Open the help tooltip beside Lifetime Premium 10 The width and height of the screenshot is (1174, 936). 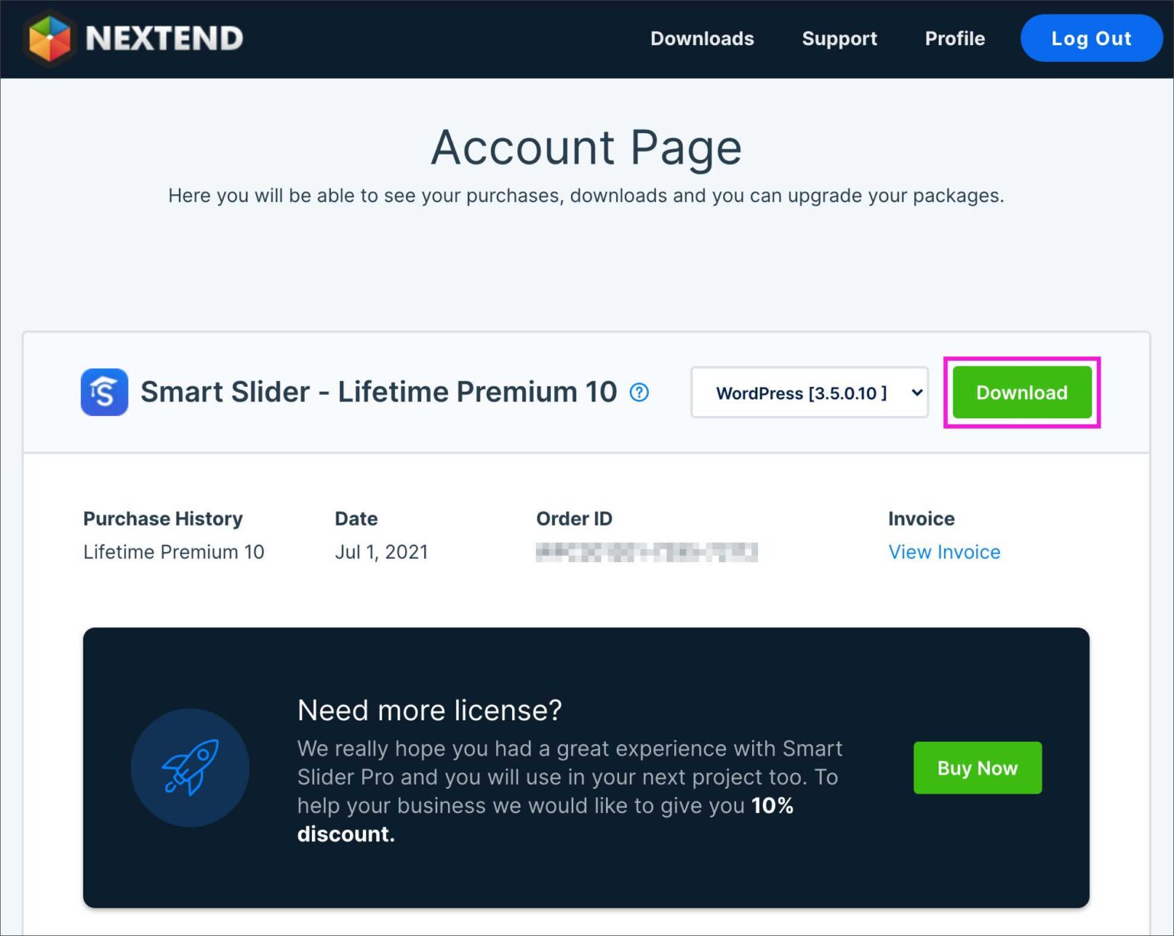click(x=641, y=392)
